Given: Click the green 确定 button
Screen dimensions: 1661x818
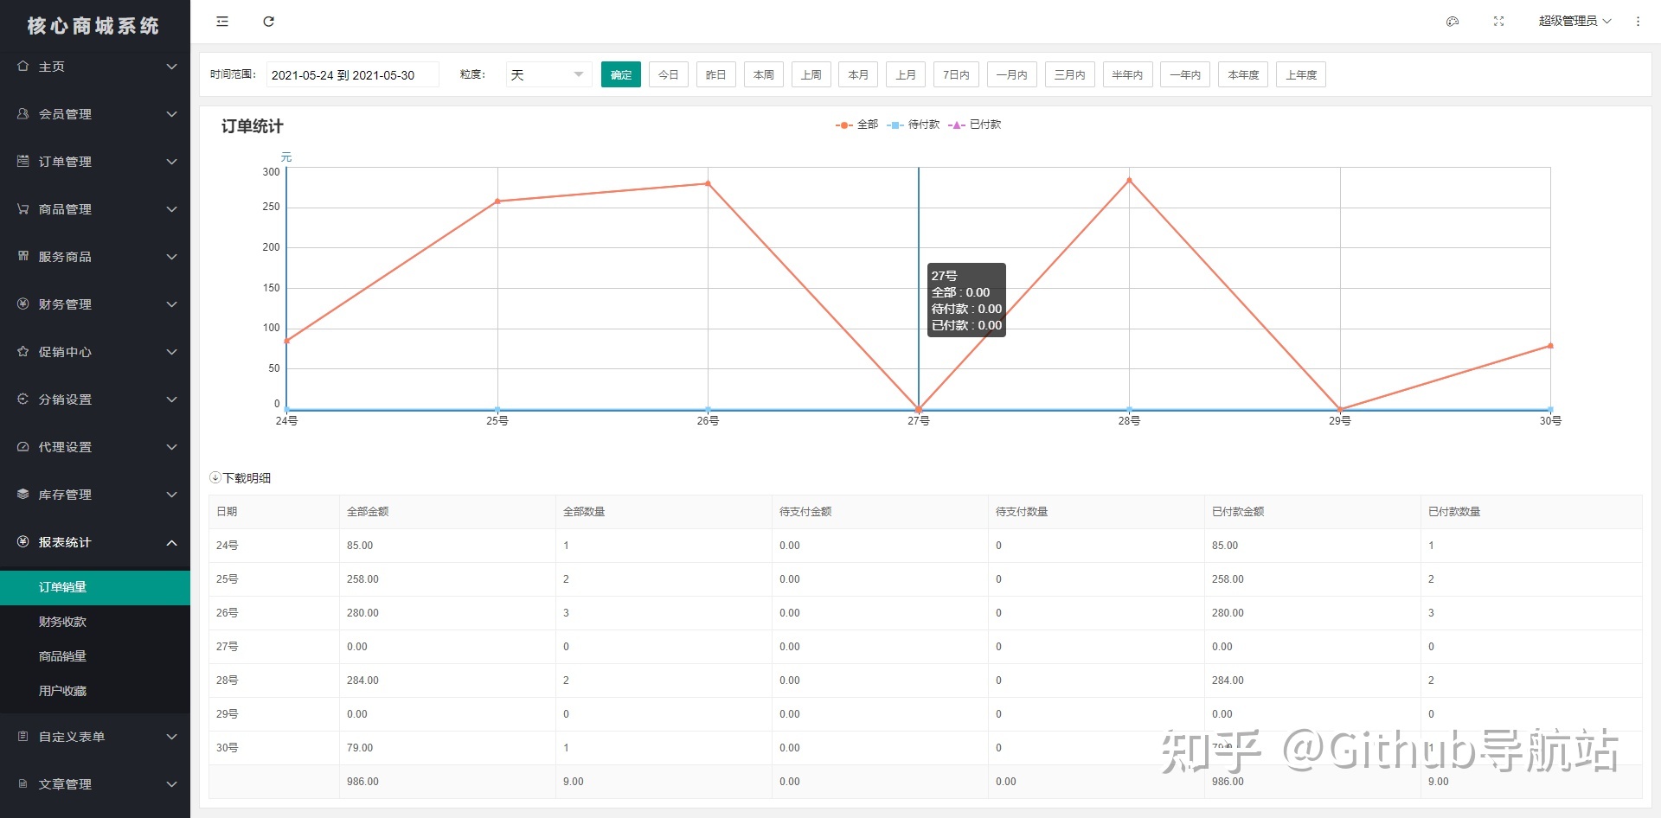Looking at the screenshot, I should pyautogui.click(x=621, y=74).
